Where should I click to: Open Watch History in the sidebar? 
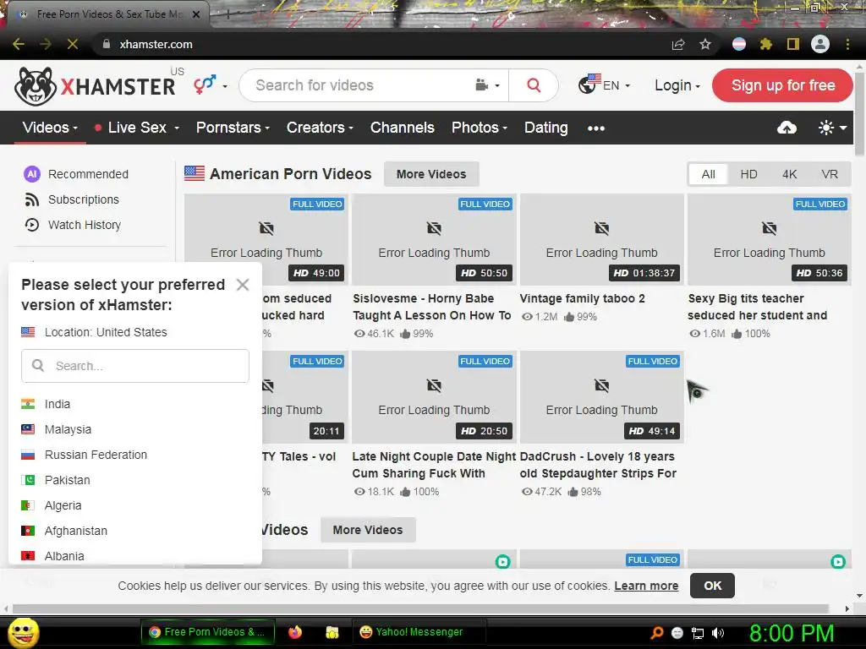[73, 225]
